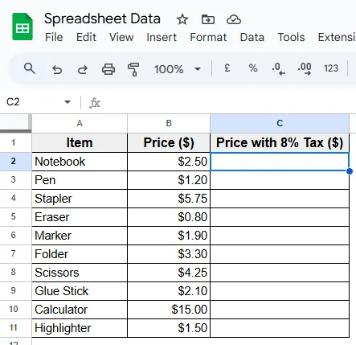Select the Eraser cell

tap(80, 217)
